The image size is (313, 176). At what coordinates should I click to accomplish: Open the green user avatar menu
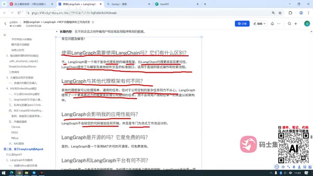[307, 23]
